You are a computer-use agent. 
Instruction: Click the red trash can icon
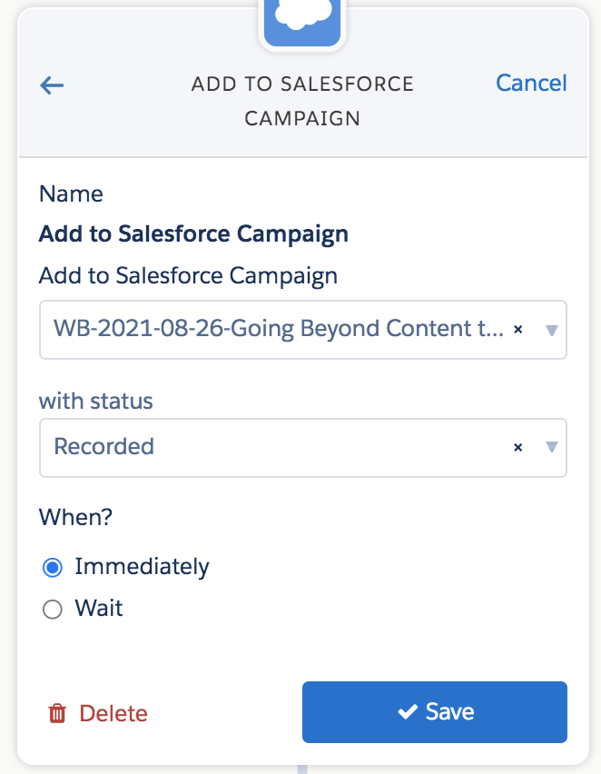click(57, 713)
